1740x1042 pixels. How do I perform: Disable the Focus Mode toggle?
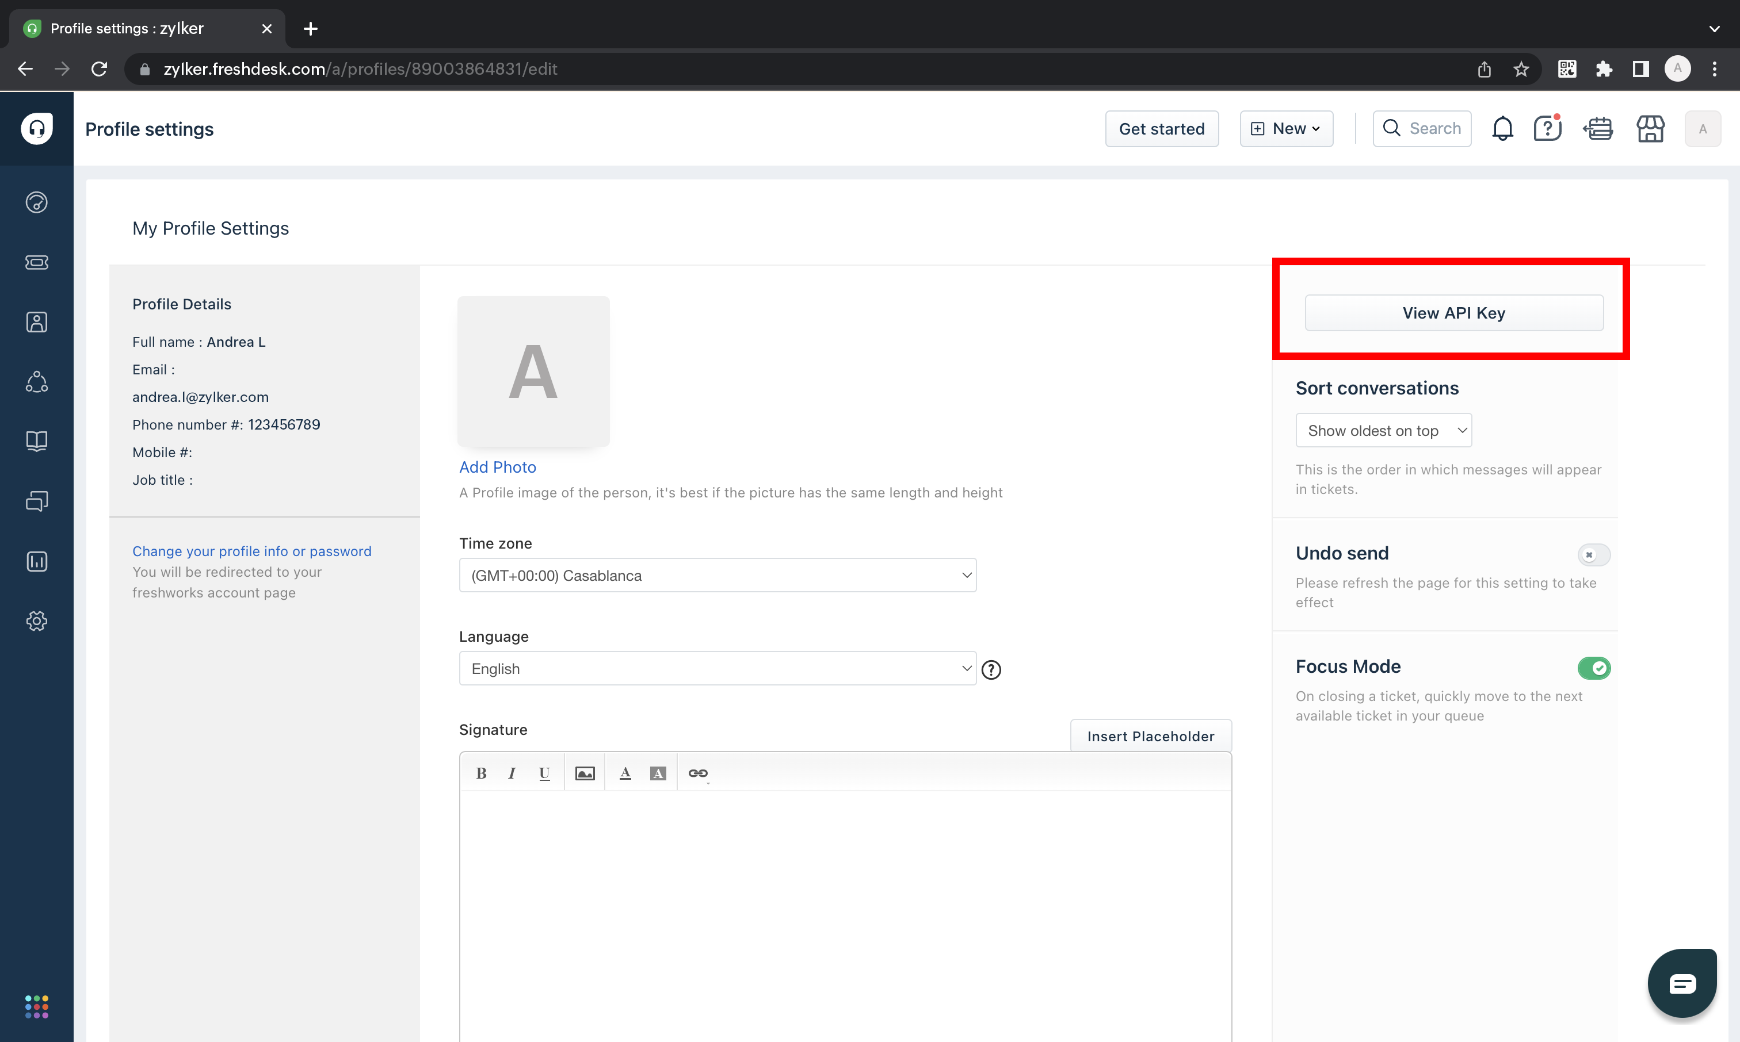click(1593, 668)
